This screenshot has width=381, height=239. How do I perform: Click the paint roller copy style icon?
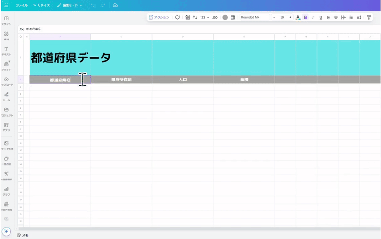[369, 17]
